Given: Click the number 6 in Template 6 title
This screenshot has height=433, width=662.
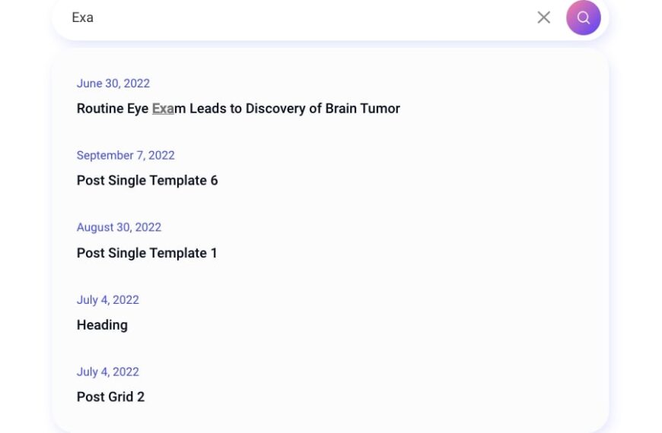Looking at the screenshot, I should coord(214,181).
